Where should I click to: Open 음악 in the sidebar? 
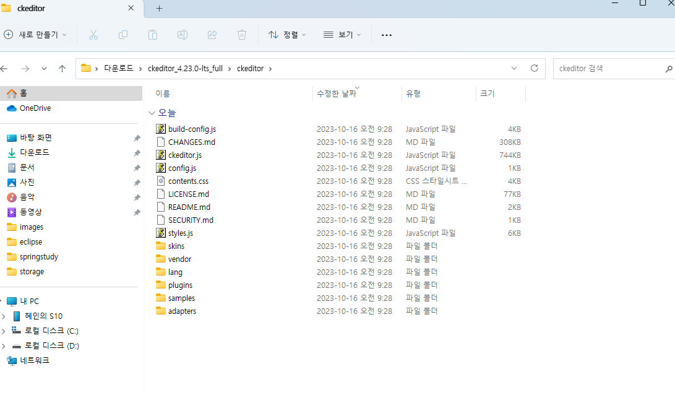27,197
